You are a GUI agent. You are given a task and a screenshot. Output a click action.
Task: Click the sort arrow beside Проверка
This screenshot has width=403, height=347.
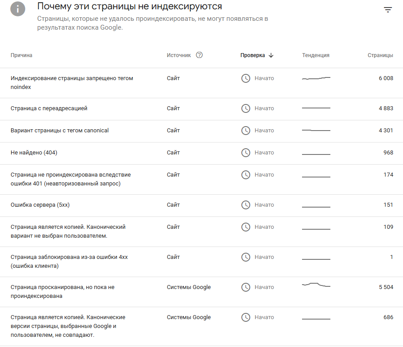(271, 55)
